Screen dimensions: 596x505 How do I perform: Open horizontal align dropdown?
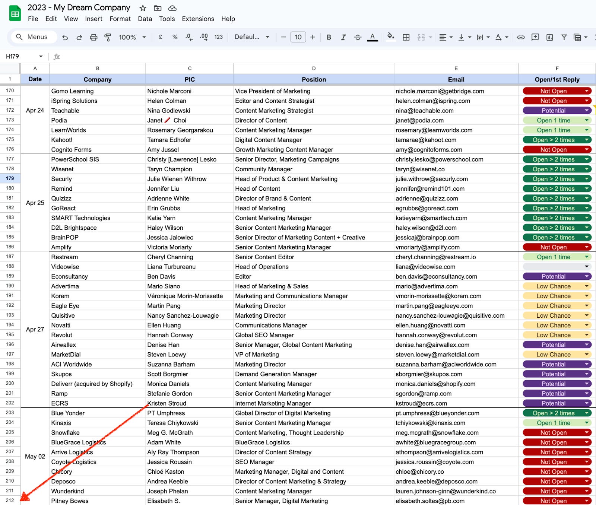pyautogui.click(x=446, y=37)
